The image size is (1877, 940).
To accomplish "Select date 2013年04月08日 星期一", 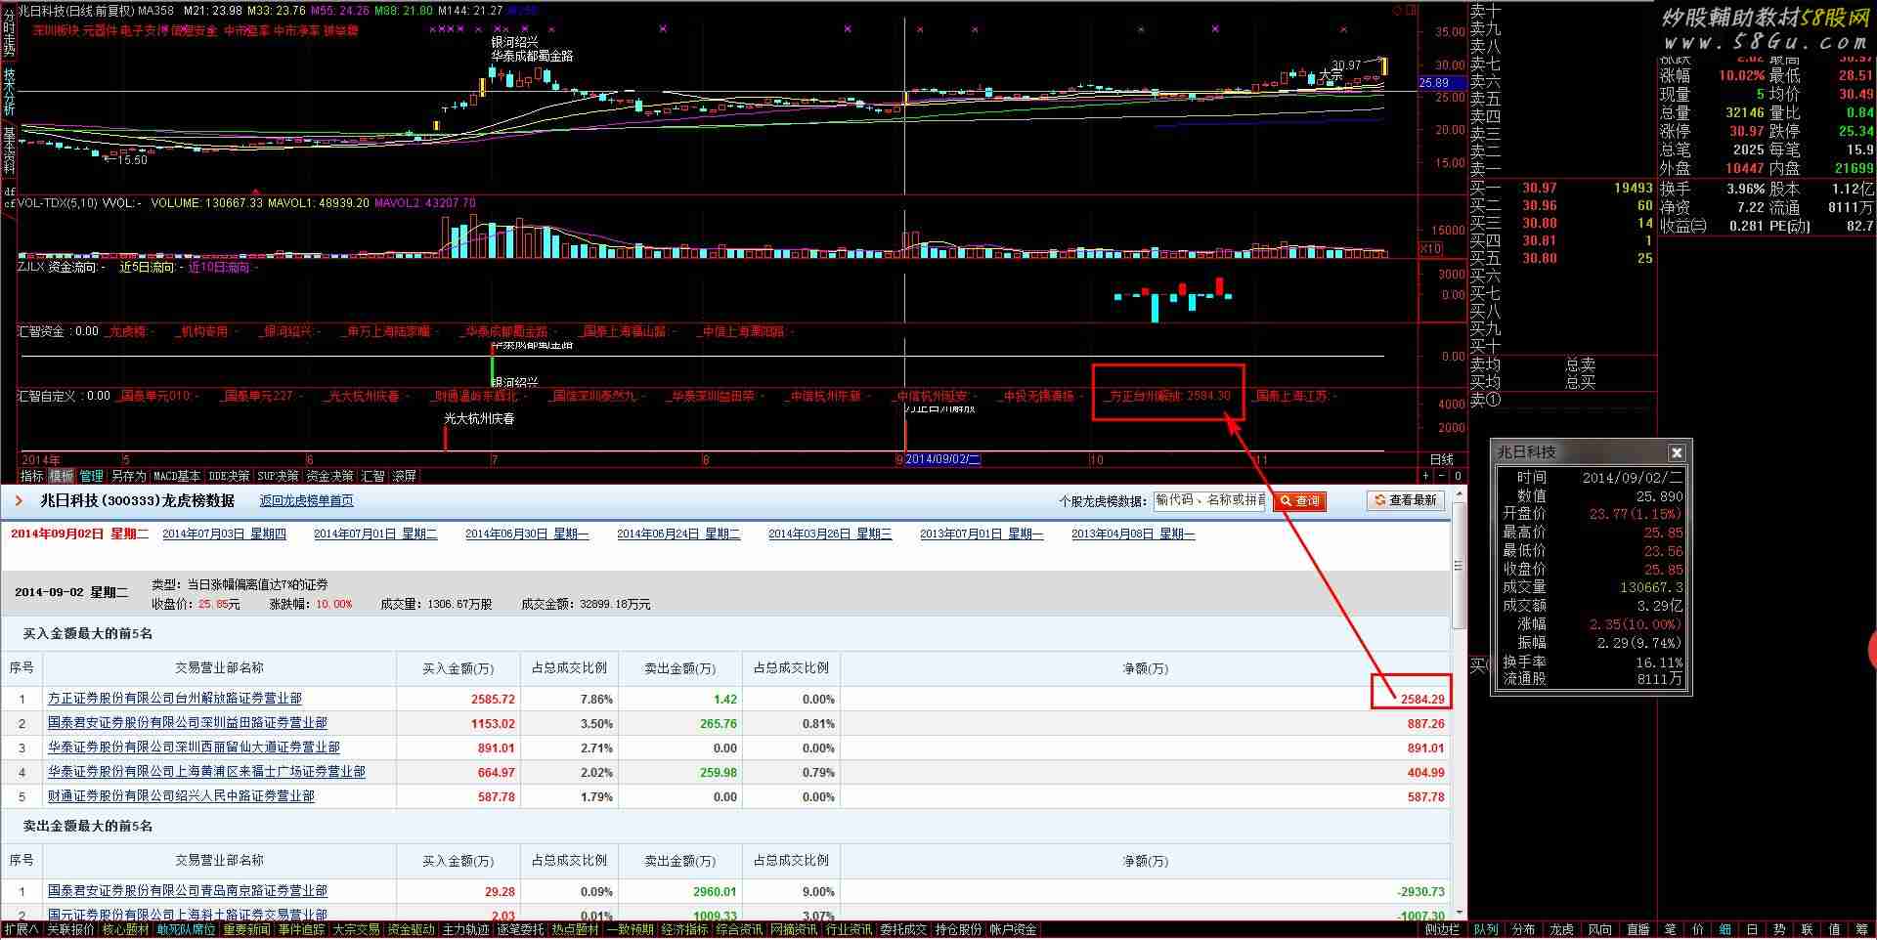I will (1133, 534).
